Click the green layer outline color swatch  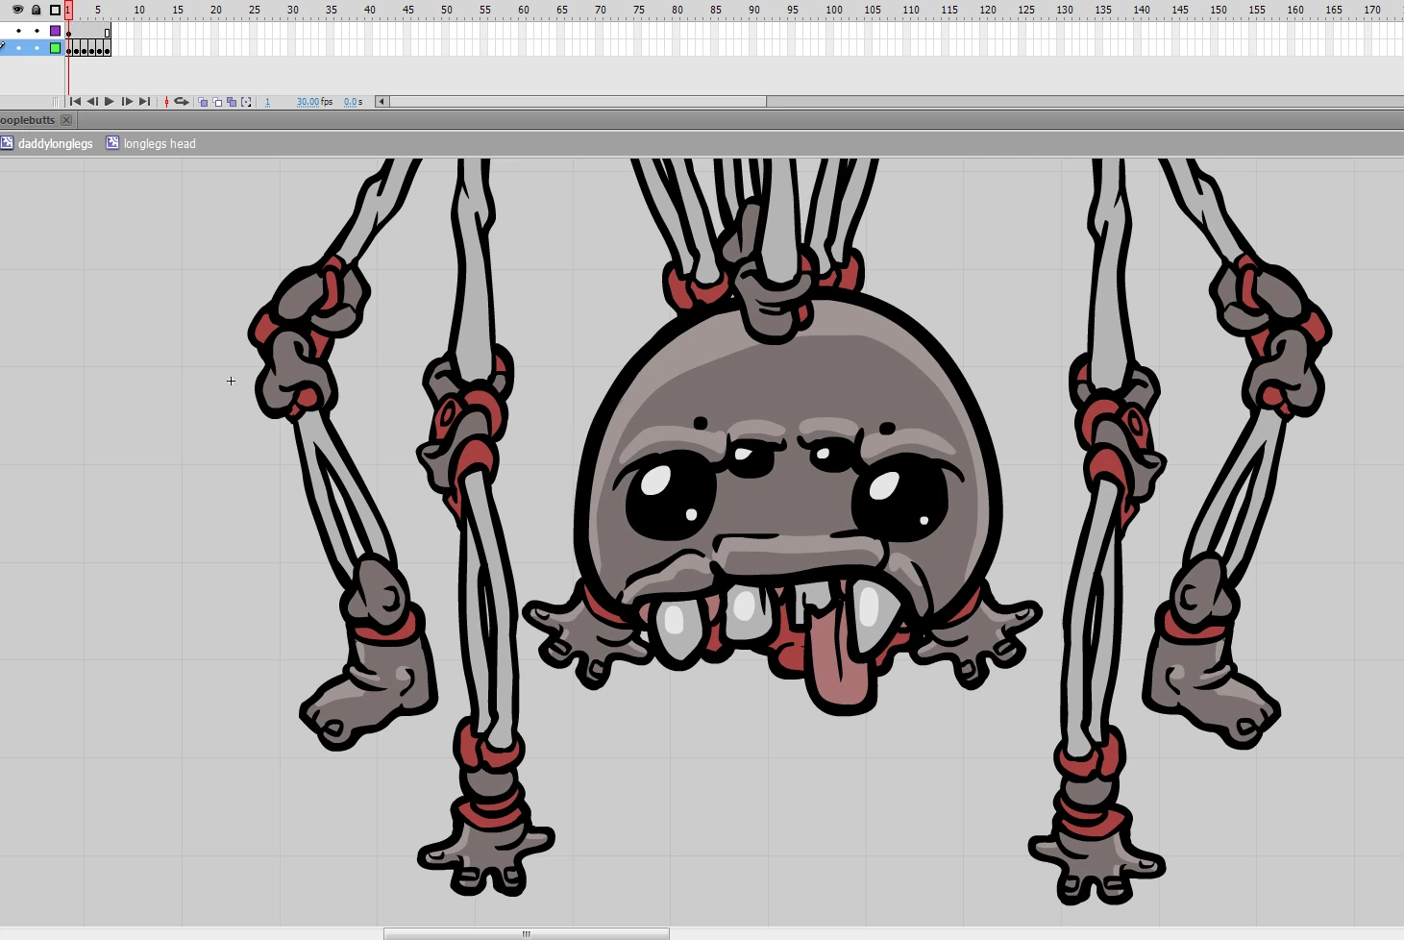55,48
